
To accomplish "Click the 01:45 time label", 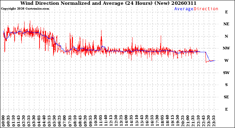I will click(x=19, y=121).
